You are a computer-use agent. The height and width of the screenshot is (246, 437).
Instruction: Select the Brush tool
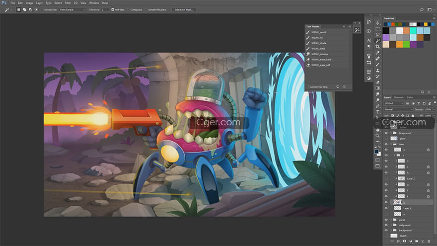coord(377,65)
